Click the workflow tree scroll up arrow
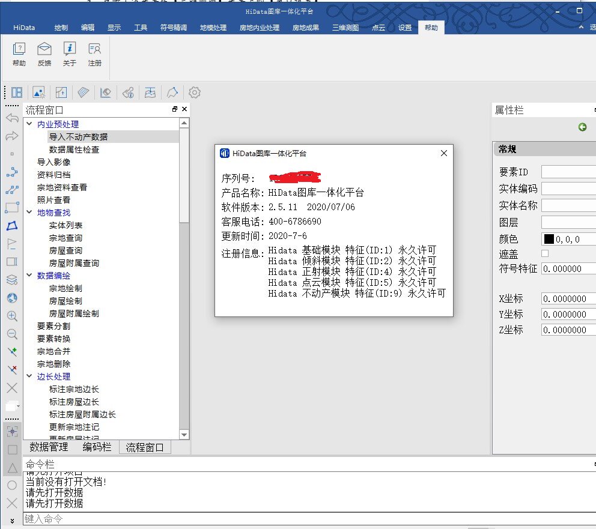 [184, 123]
